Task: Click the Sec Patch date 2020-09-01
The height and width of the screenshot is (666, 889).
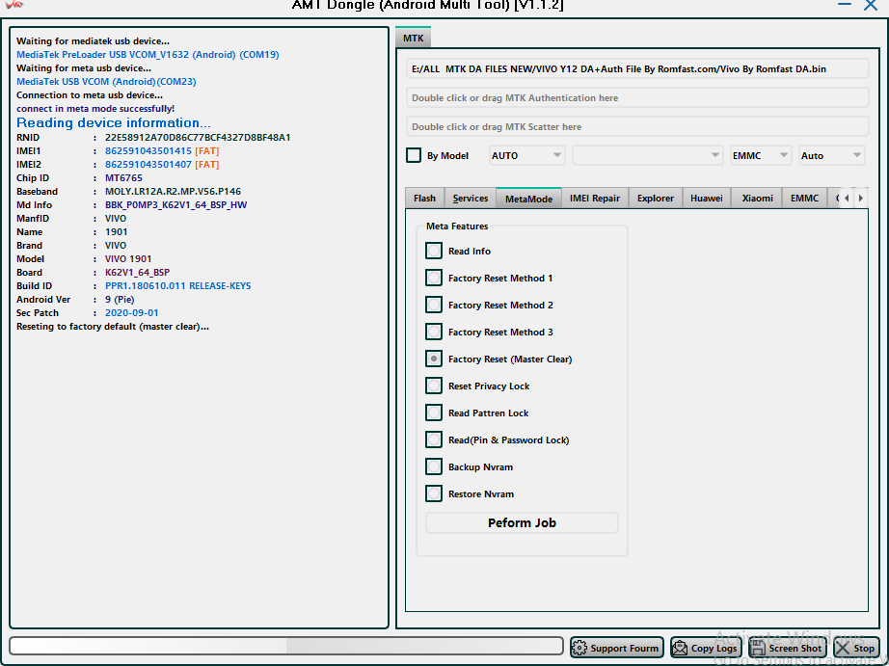Action: point(131,312)
